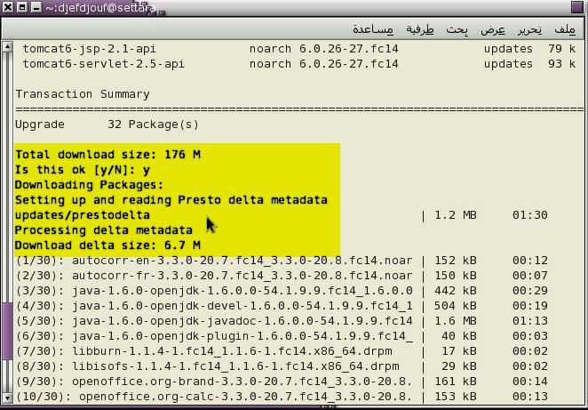Click the title bar text djefdjouf@settara
The height and width of the screenshot is (410, 588).
tap(99, 7)
